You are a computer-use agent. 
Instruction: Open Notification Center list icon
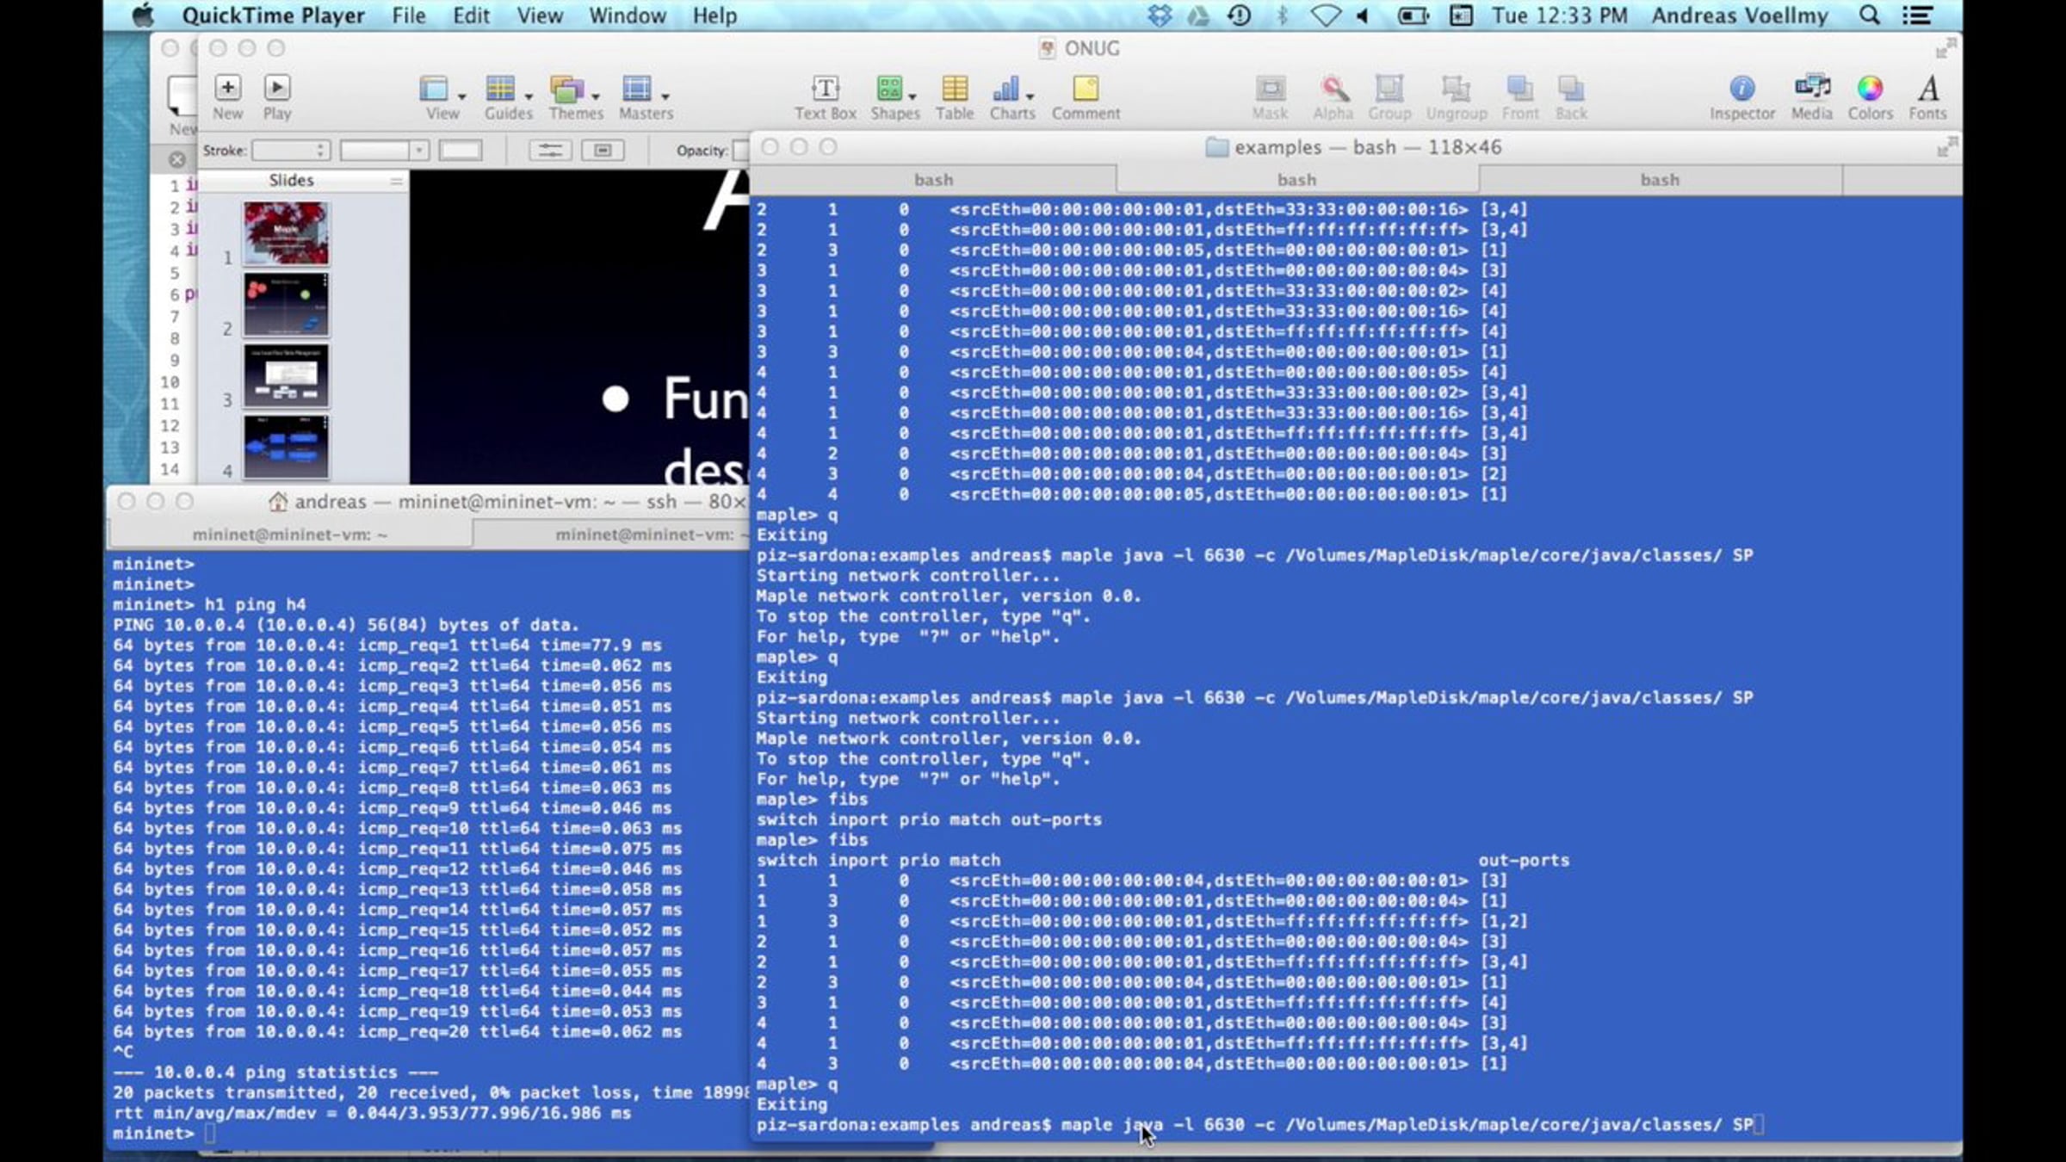click(x=1917, y=15)
